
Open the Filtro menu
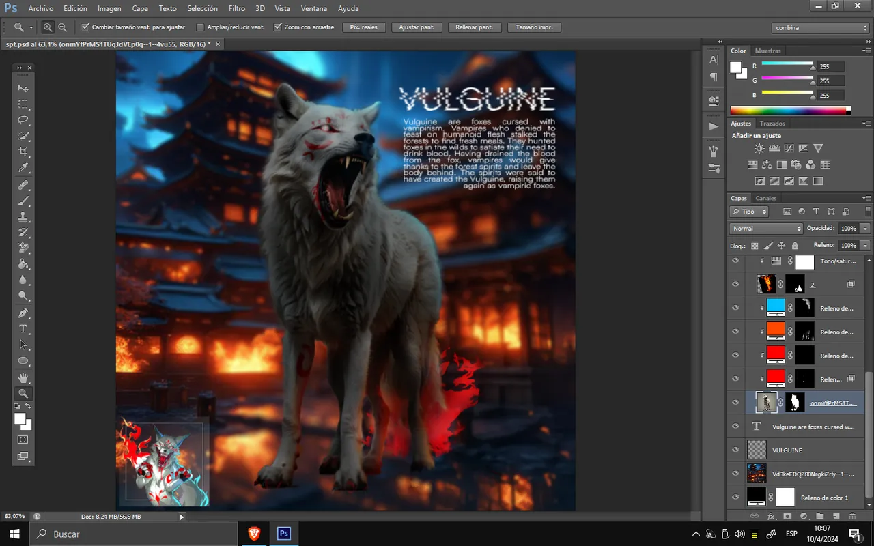pyautogui.click(x=237, y=8)
